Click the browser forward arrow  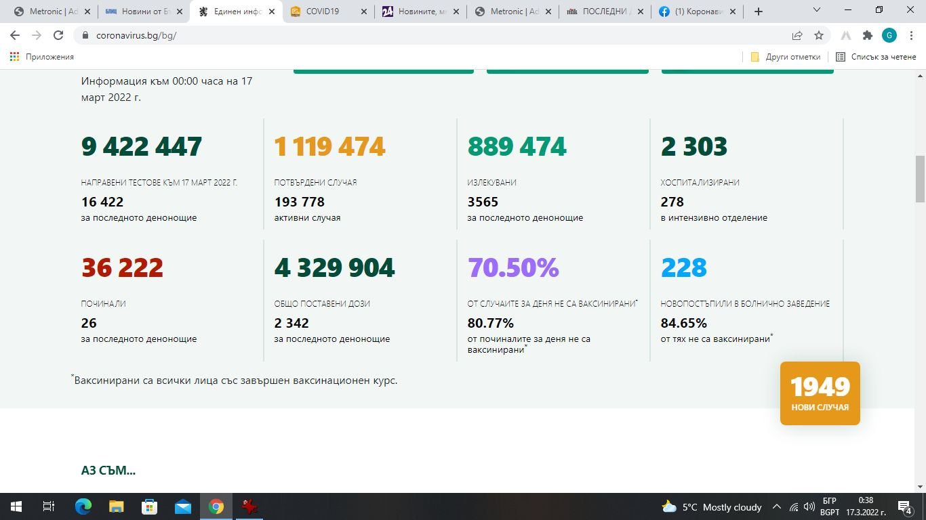(x=37, y=35)
